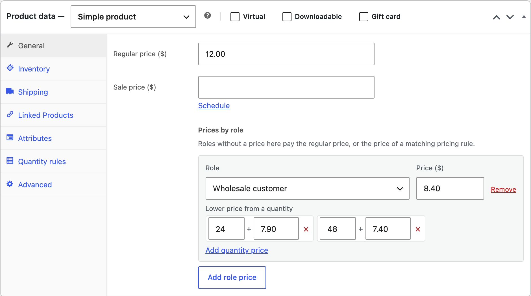The image size is (531, 296).
Task: Edit the tier price field showing 7.90
Action: pos(276,228)
